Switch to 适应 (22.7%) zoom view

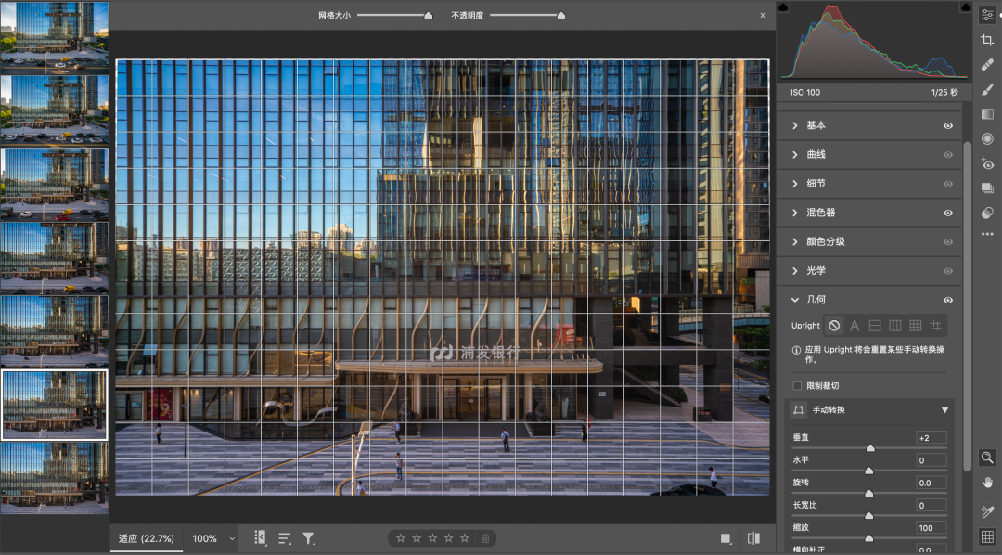144,538
